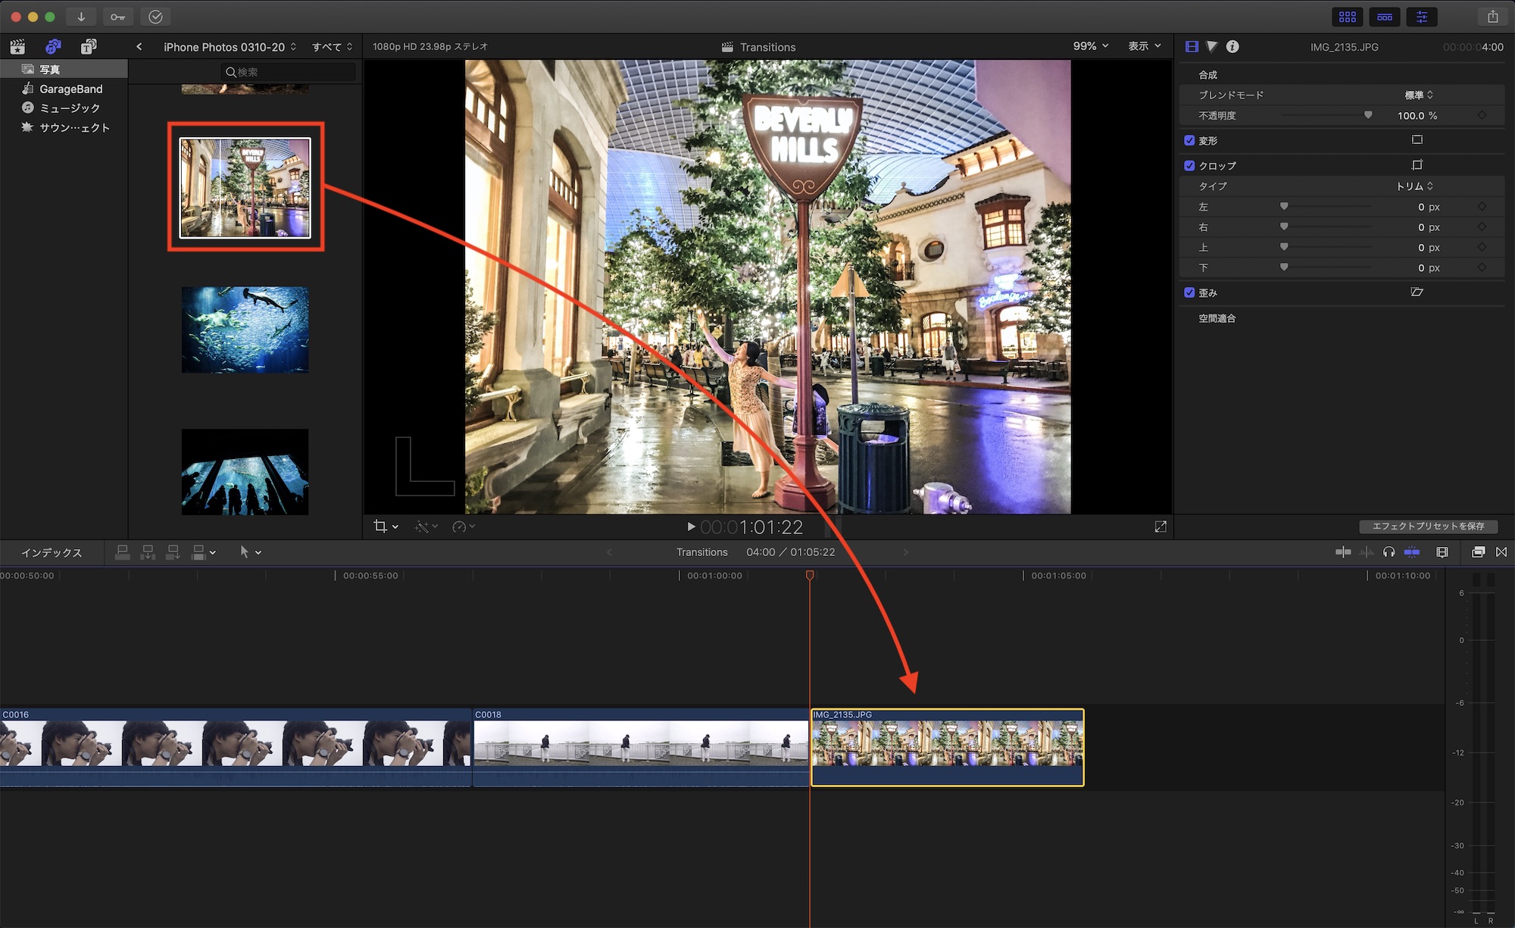Screen dimensions: 1515x928
Task: Select ミュージック in the sidebar
Action: click(x=69, y=108)
